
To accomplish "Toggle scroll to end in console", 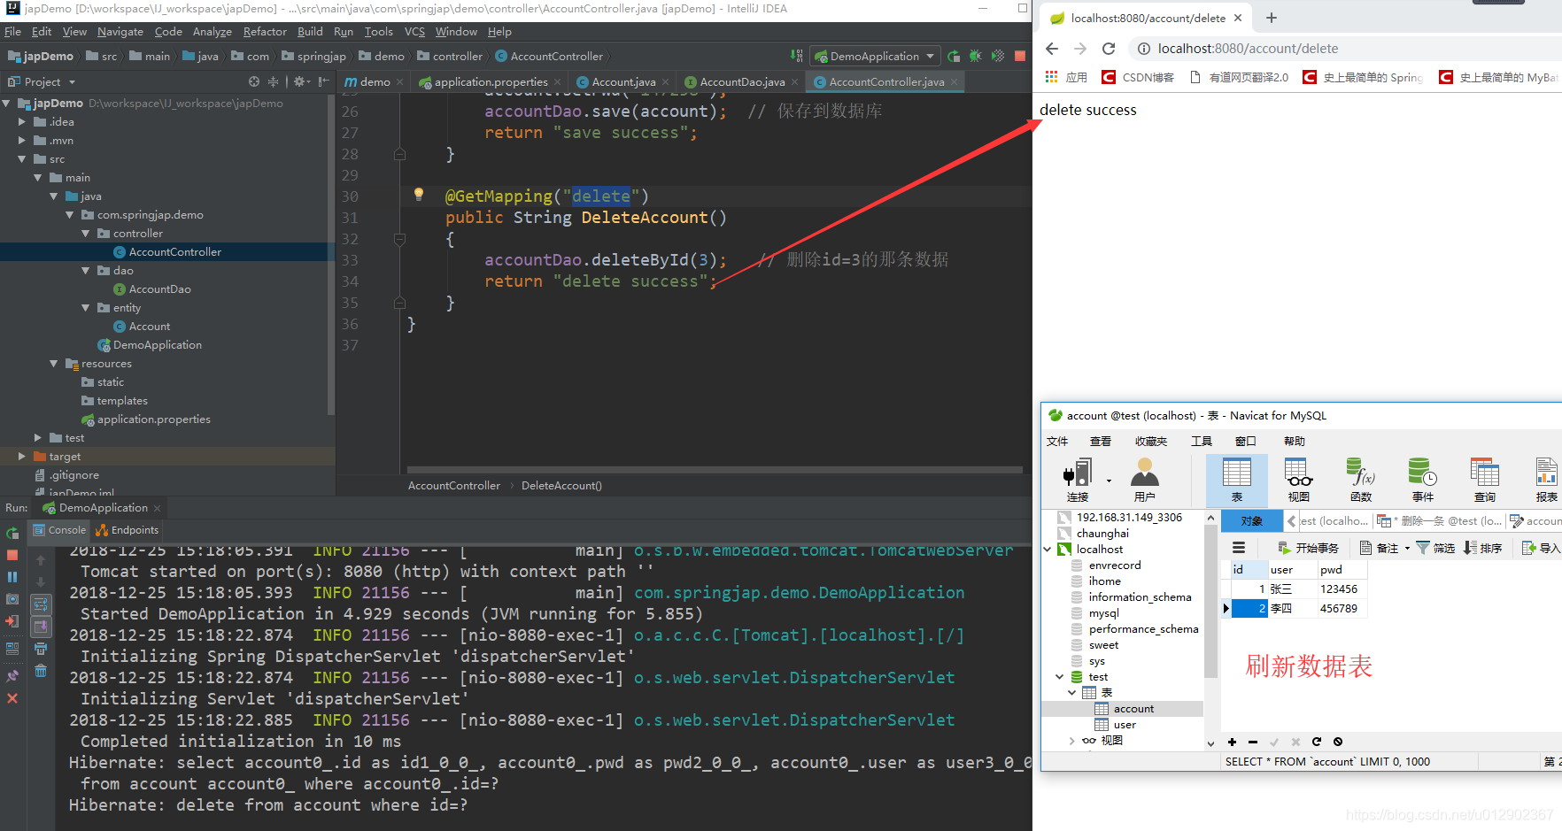I will click(x=41, y=627).
